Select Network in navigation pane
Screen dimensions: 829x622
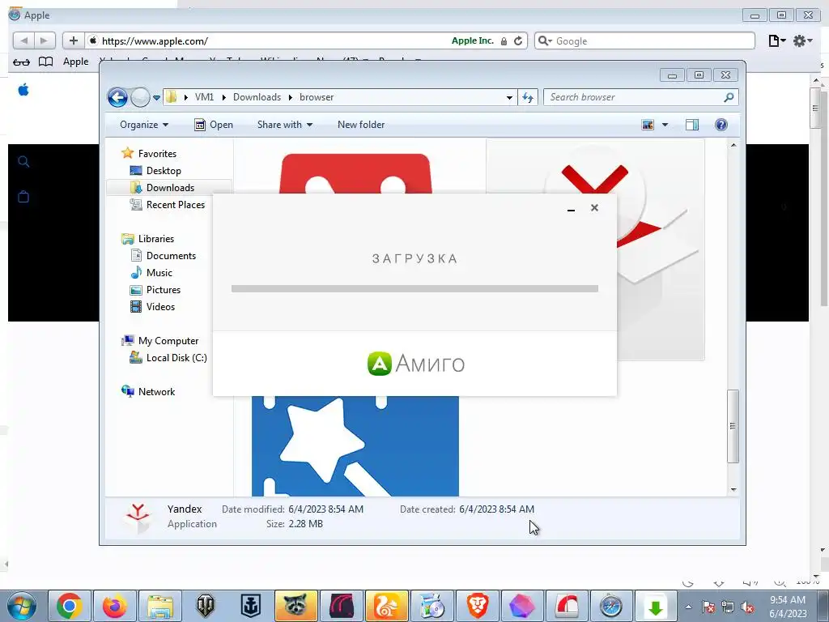156,392
